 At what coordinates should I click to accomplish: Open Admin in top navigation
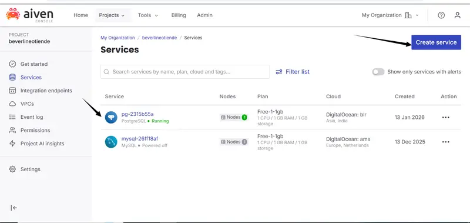click(204, 15)
